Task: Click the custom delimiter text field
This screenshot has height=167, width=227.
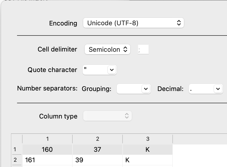Action: click(143, 49)
